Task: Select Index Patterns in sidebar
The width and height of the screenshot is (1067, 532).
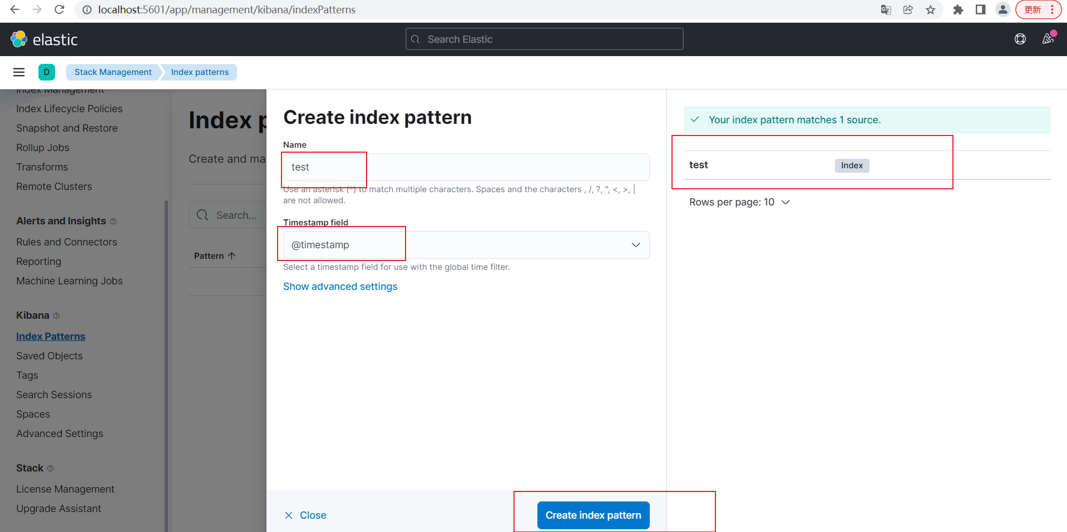Action: pyautogui.click(x=51, y=337)
